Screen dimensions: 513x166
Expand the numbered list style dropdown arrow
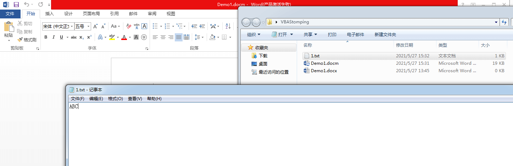[173, 26]
